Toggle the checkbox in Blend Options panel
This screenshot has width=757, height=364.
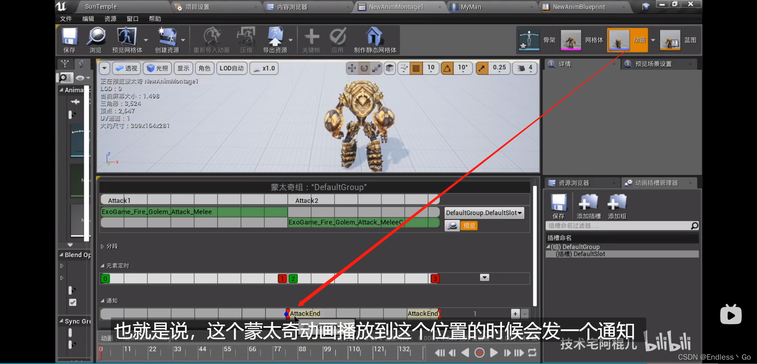click(73, 302)
